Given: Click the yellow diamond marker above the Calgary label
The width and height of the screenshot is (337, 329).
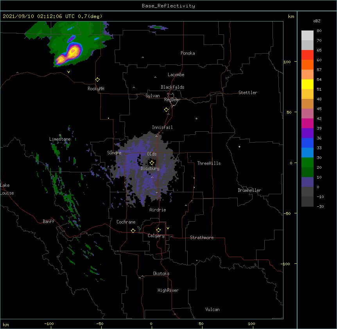Looking at the screenshot, I should coord(158,230).
